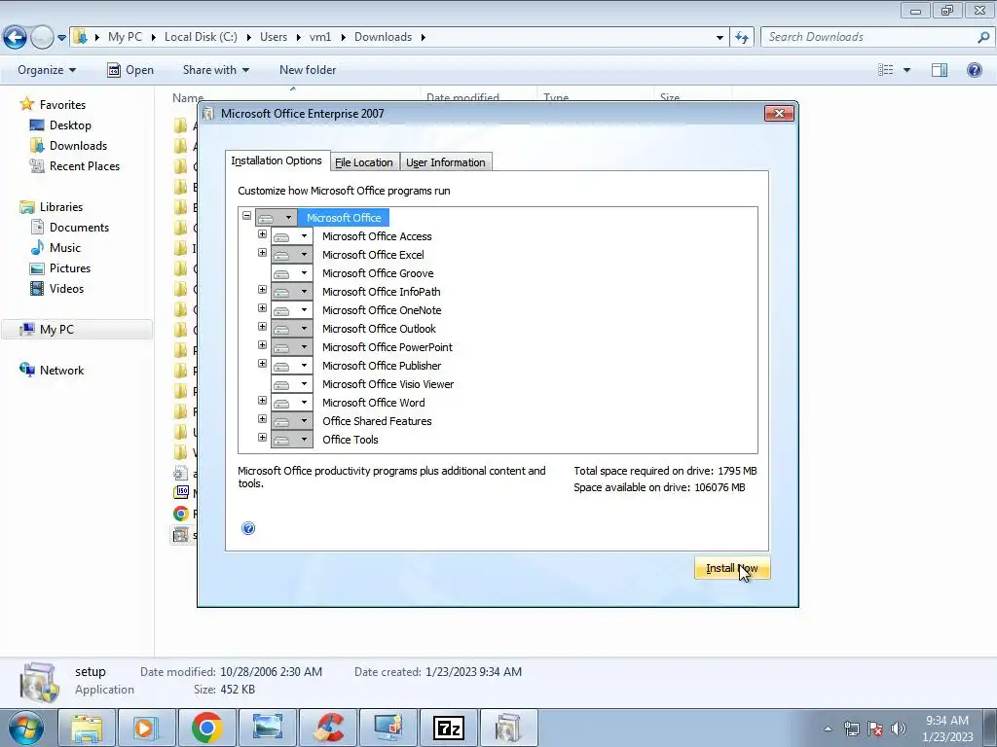Change the Explorer view icon
Viewport: 997px width, 747px height.
click(886, 70)
